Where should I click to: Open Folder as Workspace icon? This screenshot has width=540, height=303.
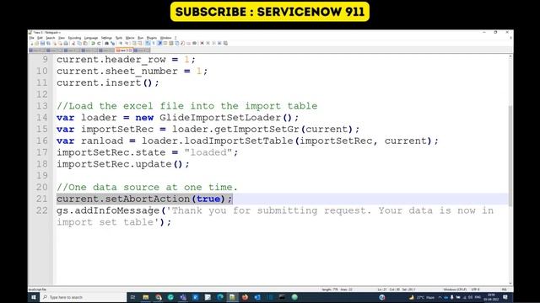[x=189, y=43]
